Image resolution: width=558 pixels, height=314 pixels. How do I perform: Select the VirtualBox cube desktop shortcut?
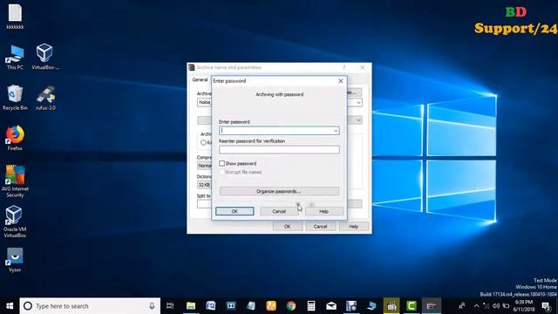tap(45, 57)
